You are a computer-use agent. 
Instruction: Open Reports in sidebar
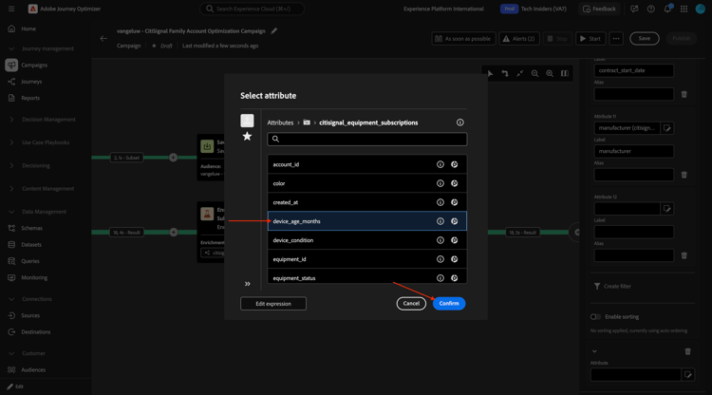tap(30, 98)
